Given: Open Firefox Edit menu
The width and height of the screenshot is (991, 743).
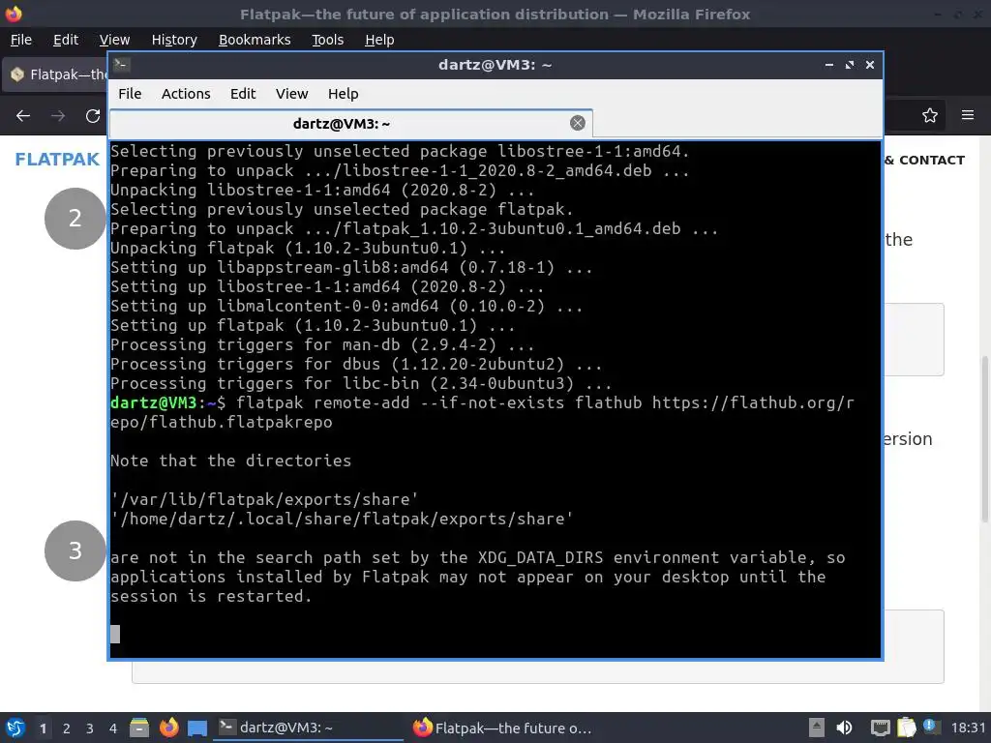Looking at the screenshot, I should [66, 39].
